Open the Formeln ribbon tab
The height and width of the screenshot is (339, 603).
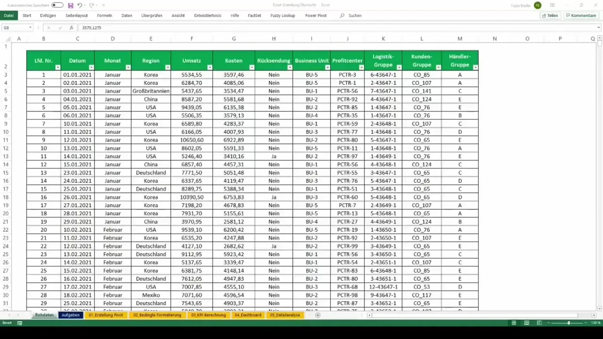tap(105, 16)
